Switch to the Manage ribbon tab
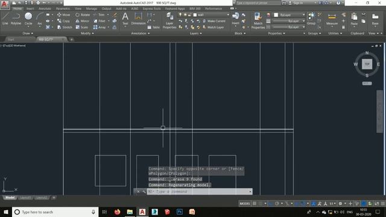Viewport: 386px width, 217px height. pos(91,8)
